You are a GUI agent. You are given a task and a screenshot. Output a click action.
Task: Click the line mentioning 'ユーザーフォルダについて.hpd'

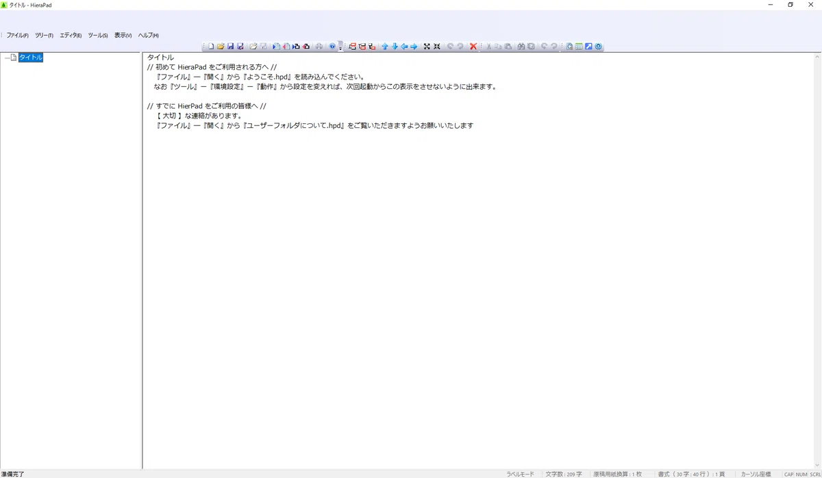pos(315,125)
